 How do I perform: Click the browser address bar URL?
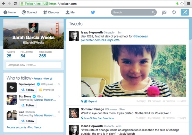click(63, 4)
